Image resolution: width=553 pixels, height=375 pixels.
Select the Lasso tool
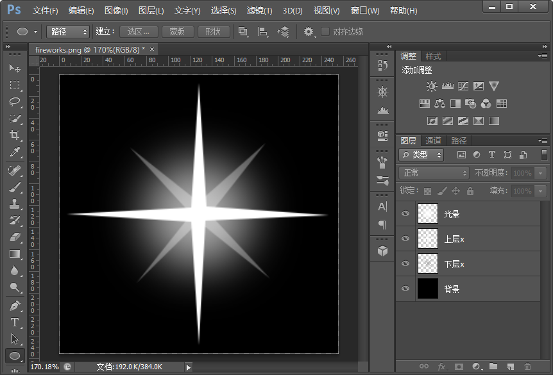click(x=15, y=102)
